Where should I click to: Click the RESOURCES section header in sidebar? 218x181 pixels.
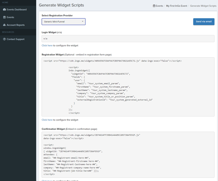(8, 32)
